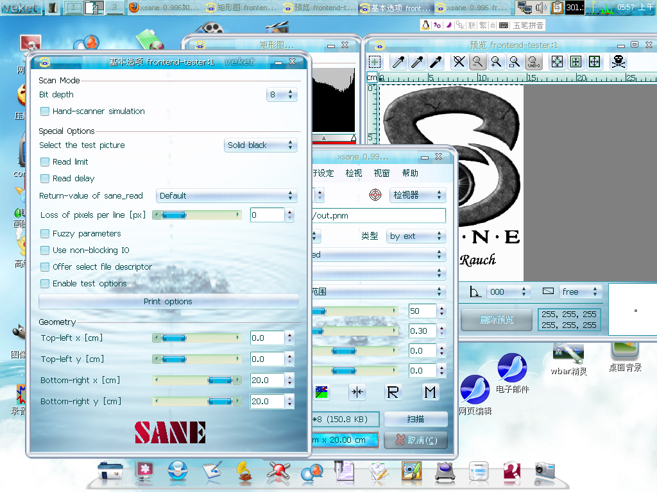Open the 视窗 menu in xsane window
The height and width of the screenshot is (492, 657).
pyautogui.click(x=382, y=173)
